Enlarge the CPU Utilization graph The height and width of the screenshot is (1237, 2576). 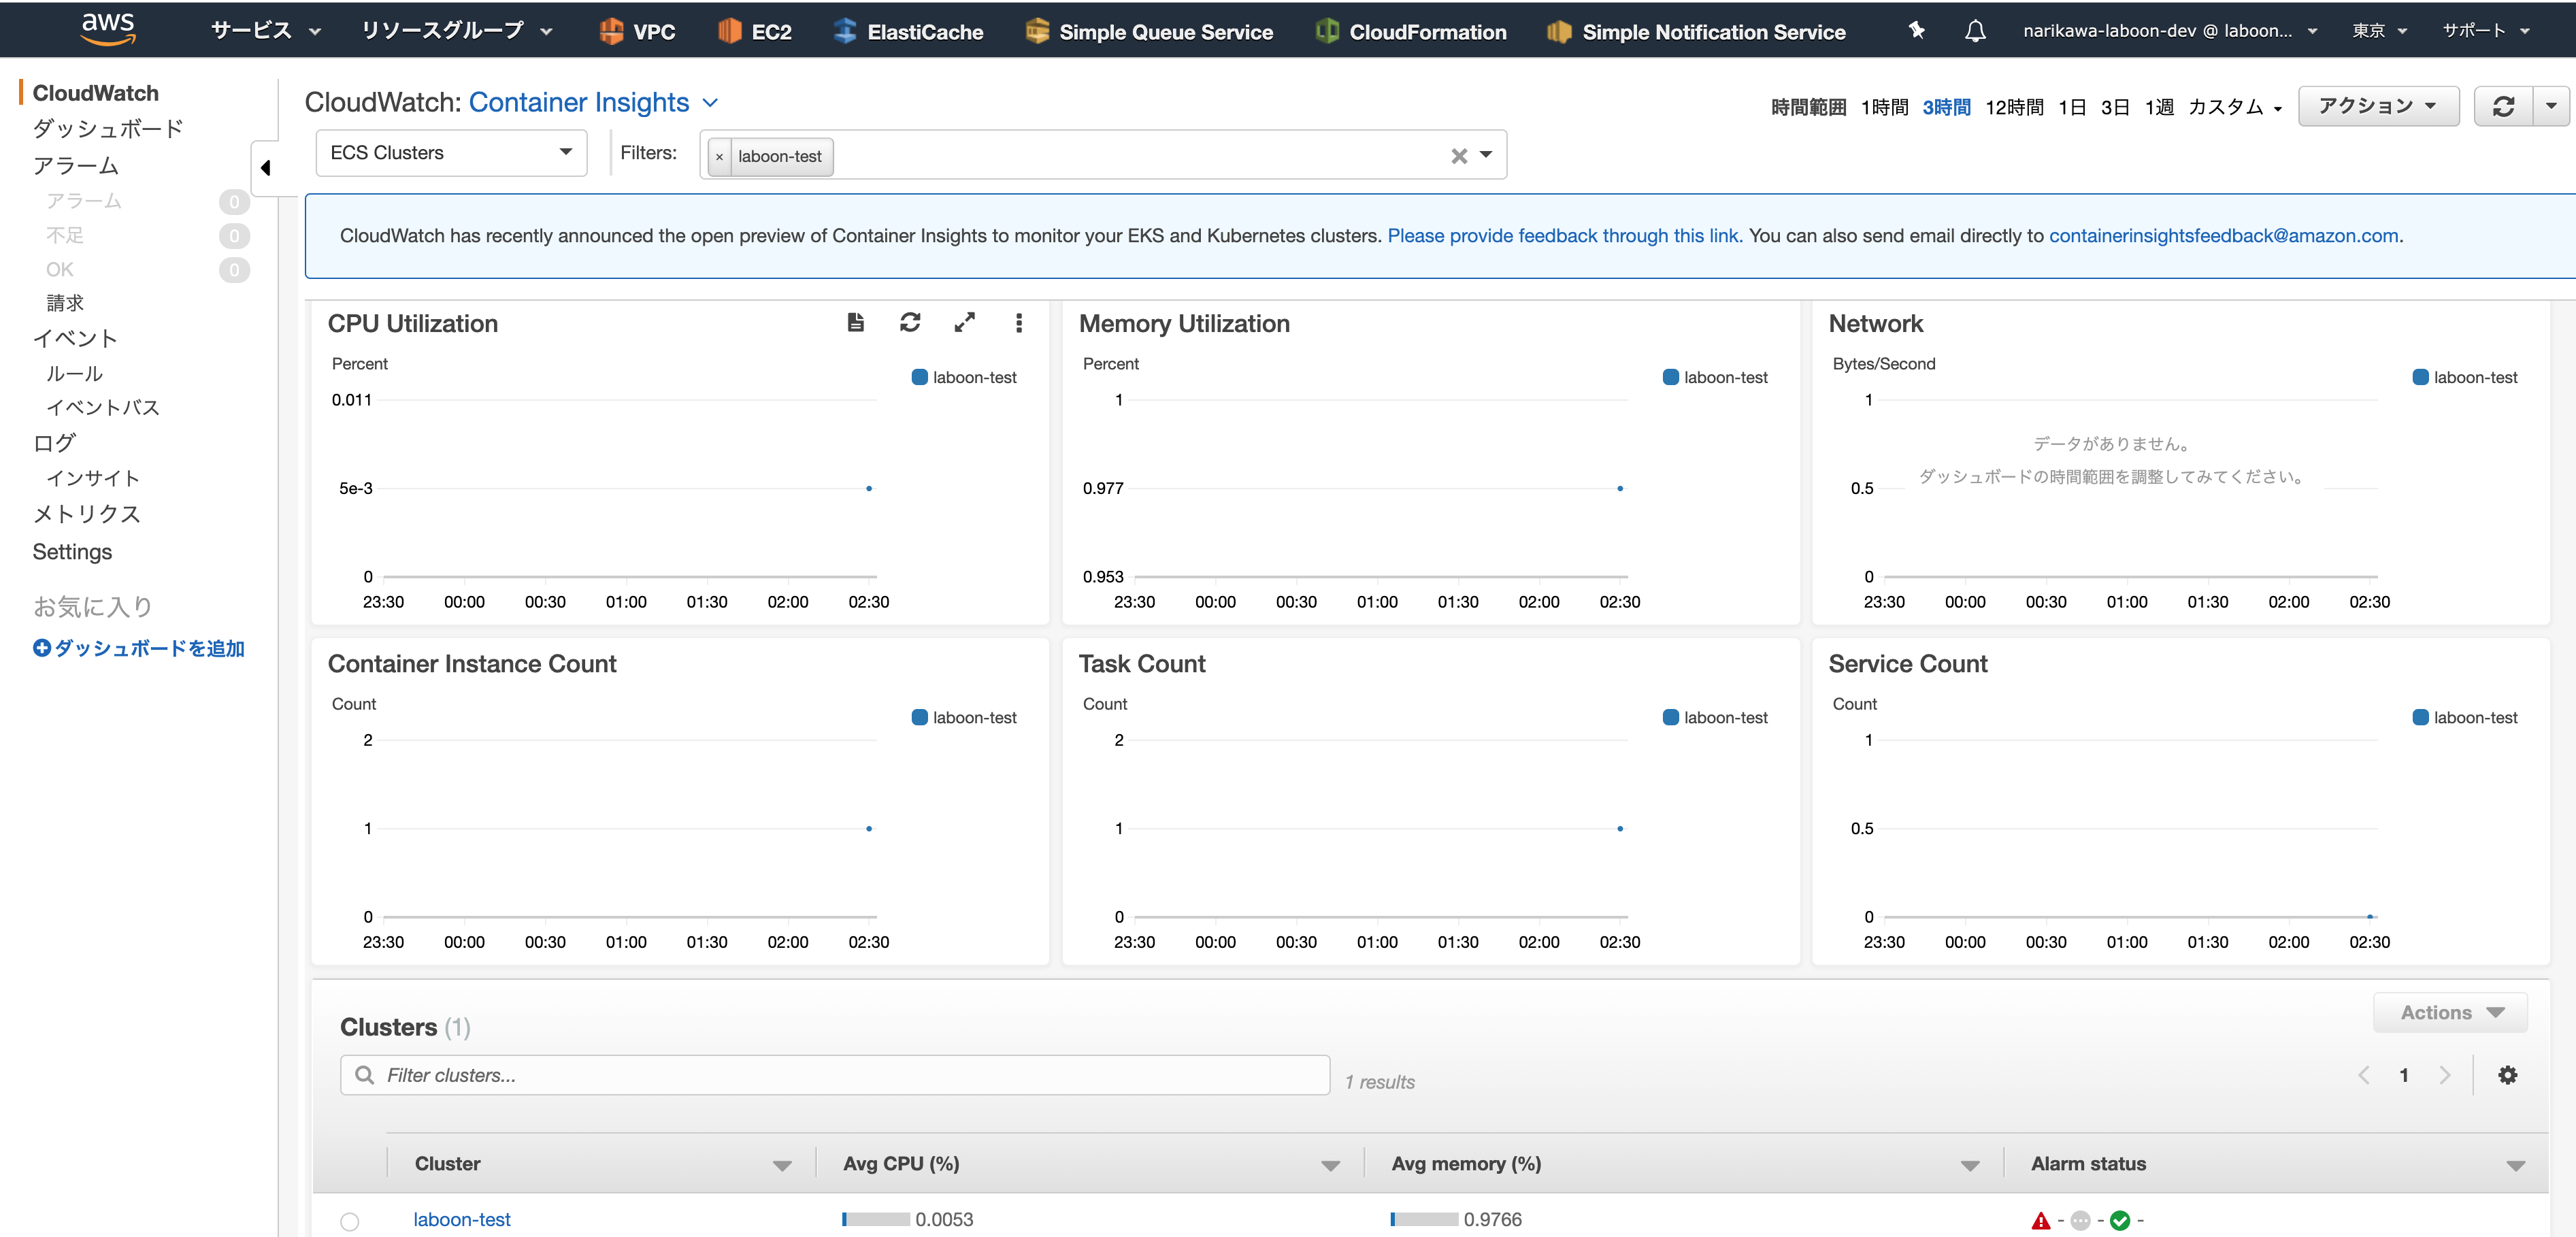click(x=964, y=322)
